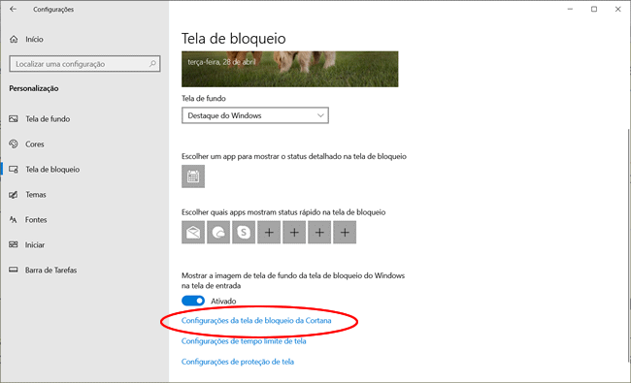Open Configurações de proteção de tela link

coord(238,362)
